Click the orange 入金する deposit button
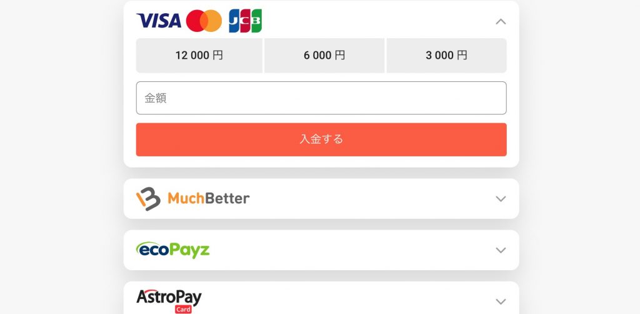 pos(321,139)
